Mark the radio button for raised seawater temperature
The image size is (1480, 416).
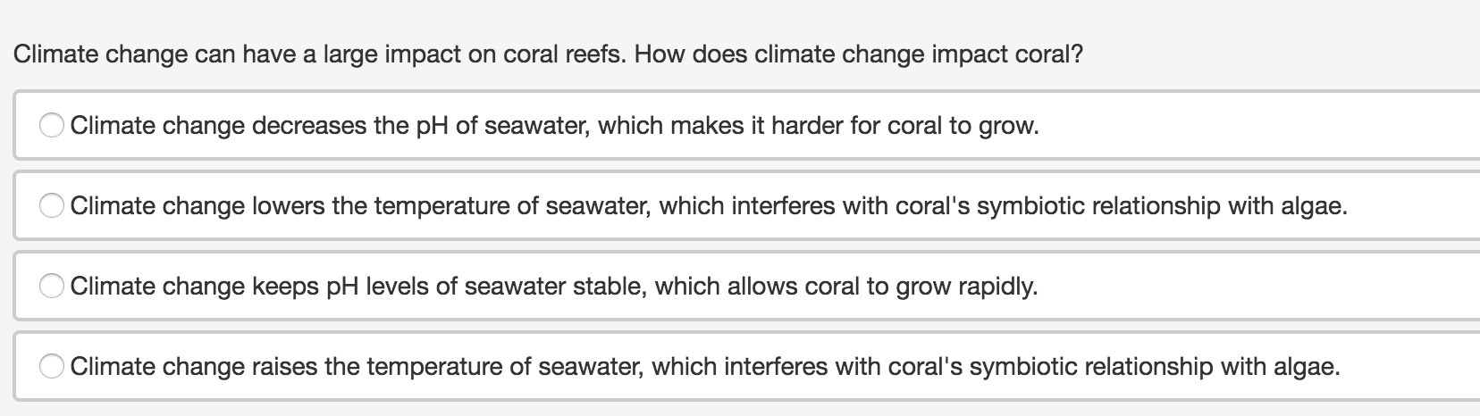pyautogui.click(x=52, y=367)
